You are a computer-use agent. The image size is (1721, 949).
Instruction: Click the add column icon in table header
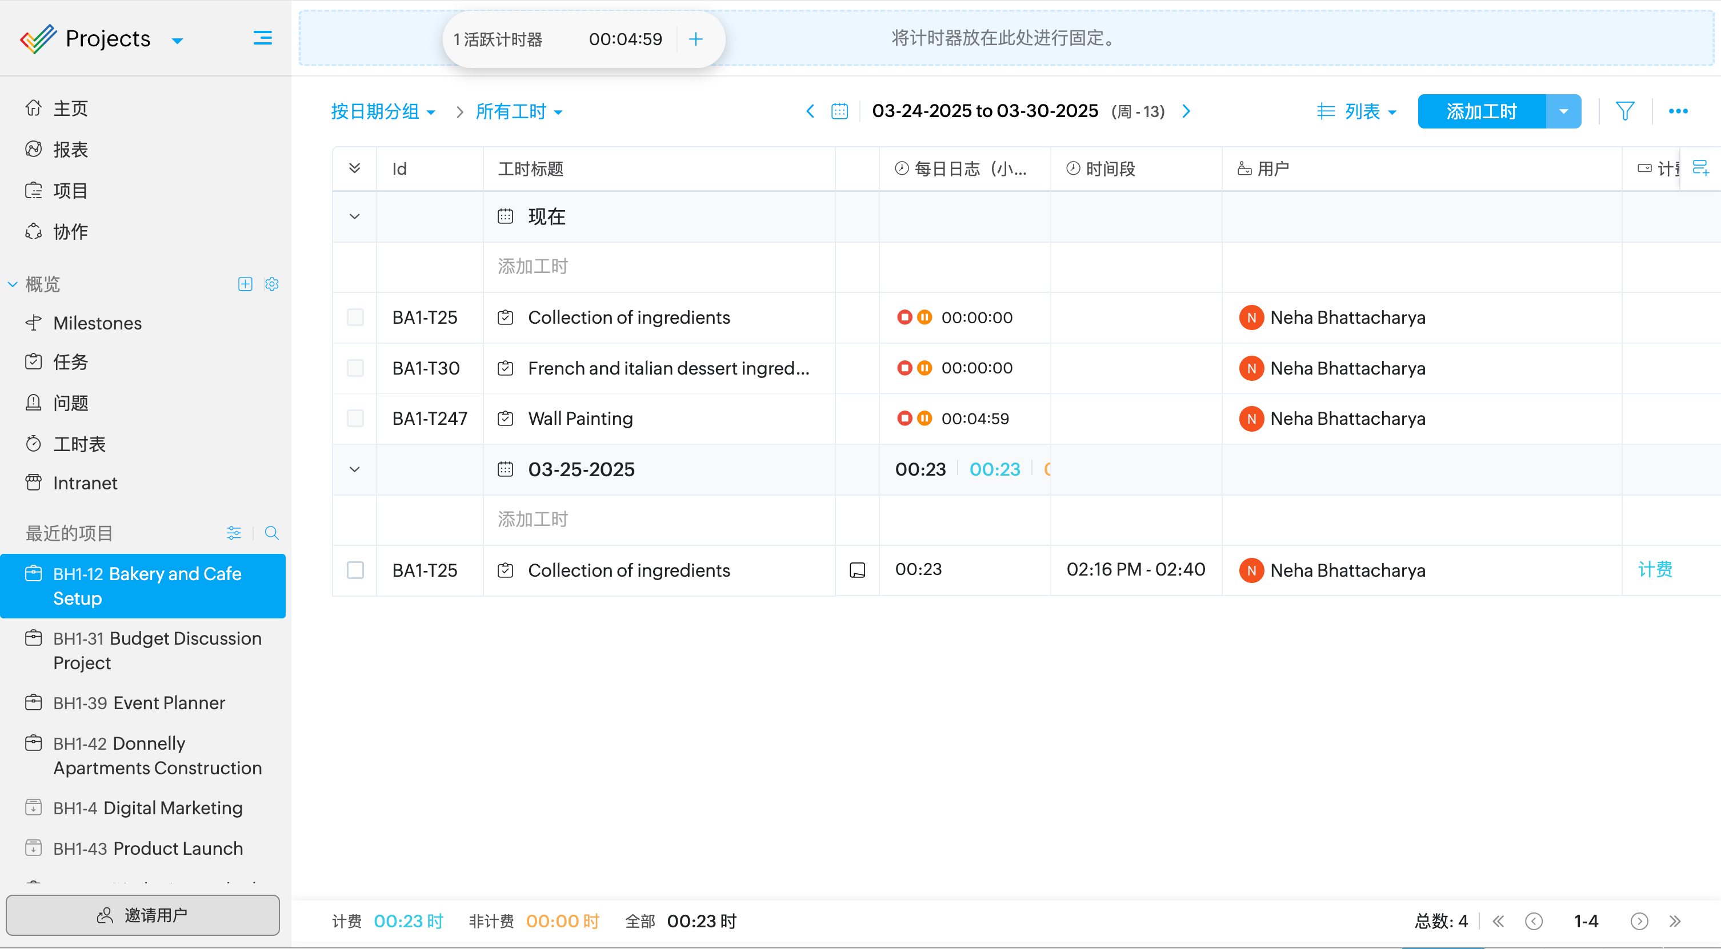point(1700,168)
